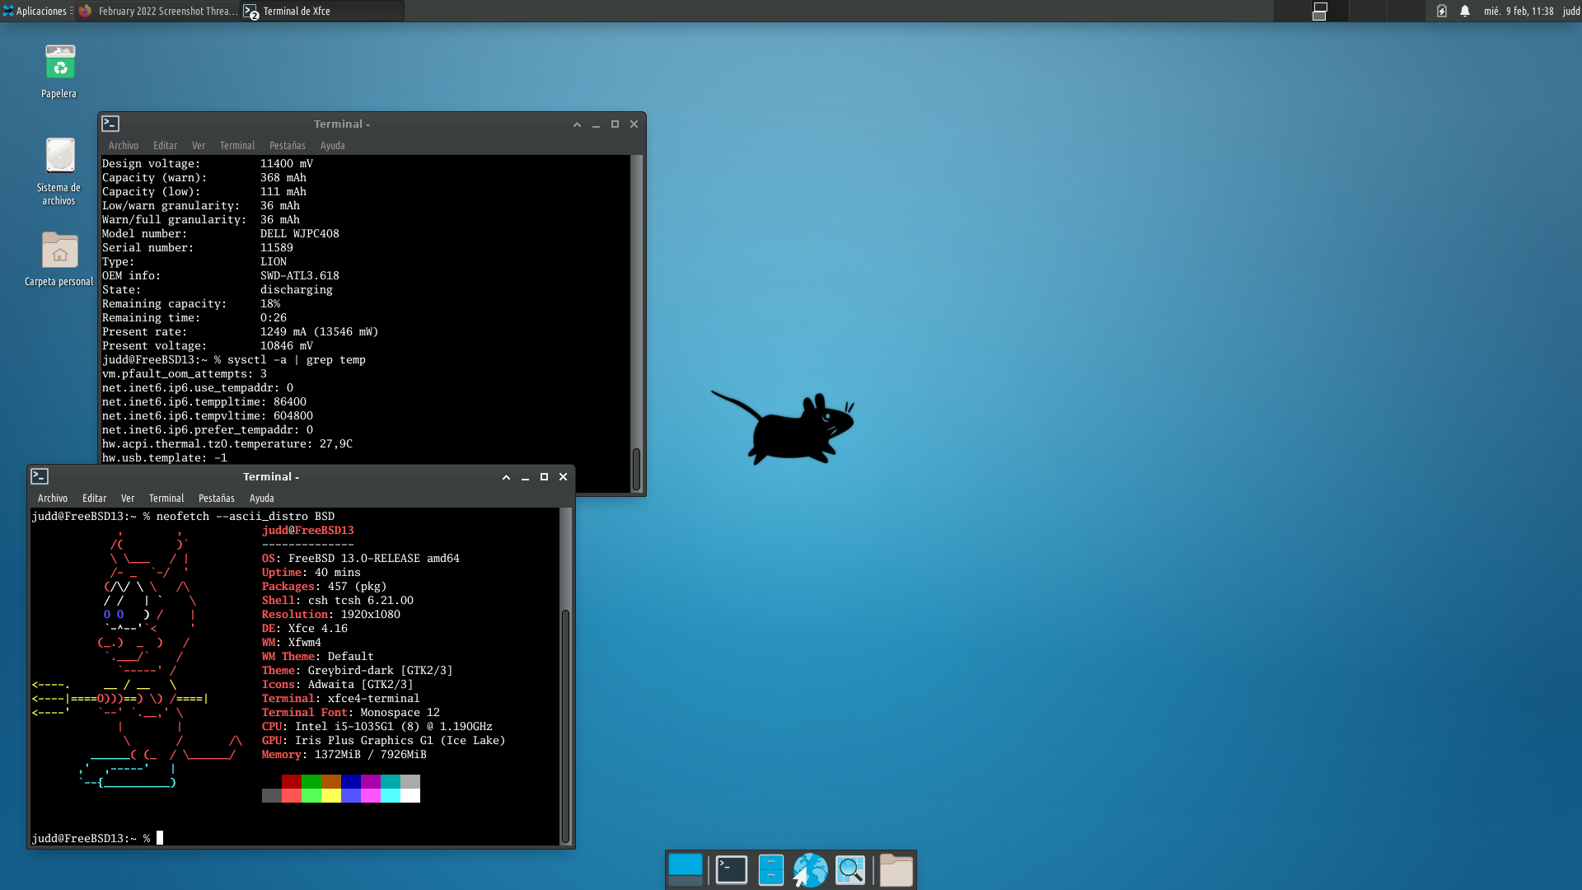Activate the Terminal de Xfce taskbar button
This screenshot has height=890, width=1582.
[x=322, y=11]
